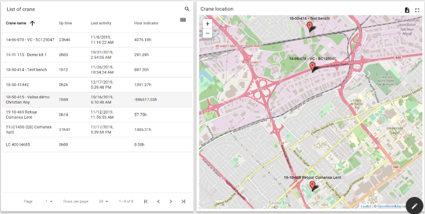Sort by the Up time column header

pos(65,23)
